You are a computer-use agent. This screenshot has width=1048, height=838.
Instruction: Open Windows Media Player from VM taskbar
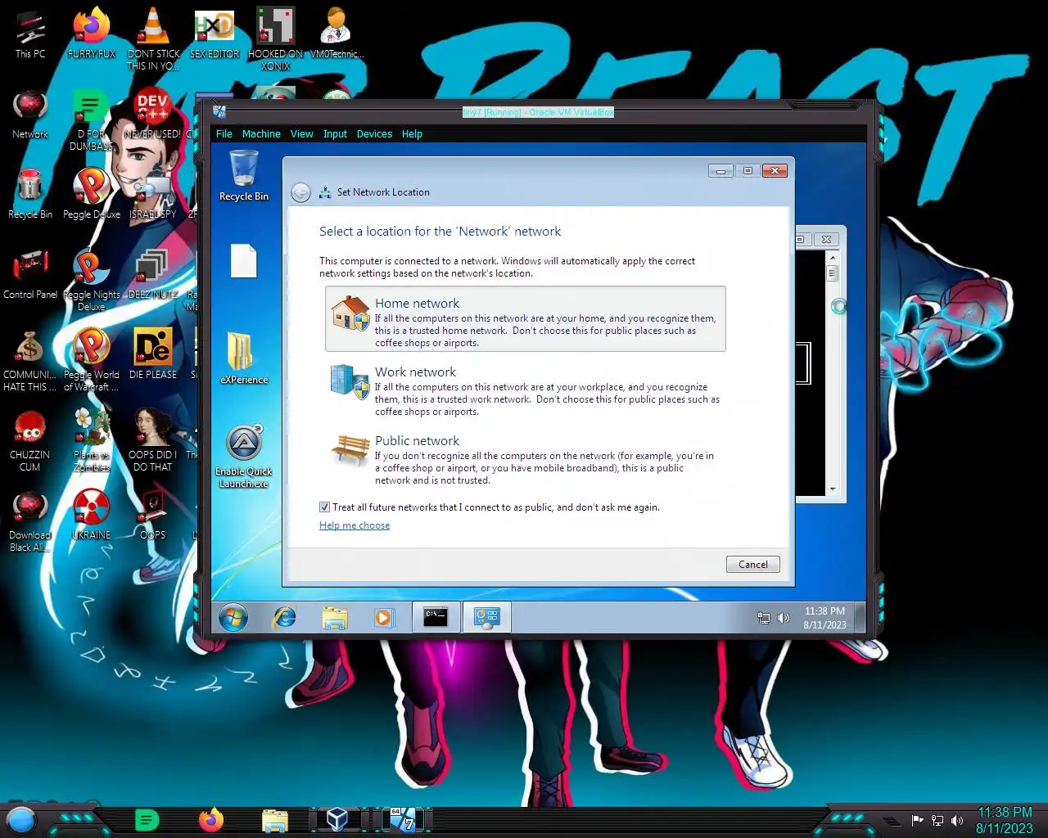[x=384, y=617]
